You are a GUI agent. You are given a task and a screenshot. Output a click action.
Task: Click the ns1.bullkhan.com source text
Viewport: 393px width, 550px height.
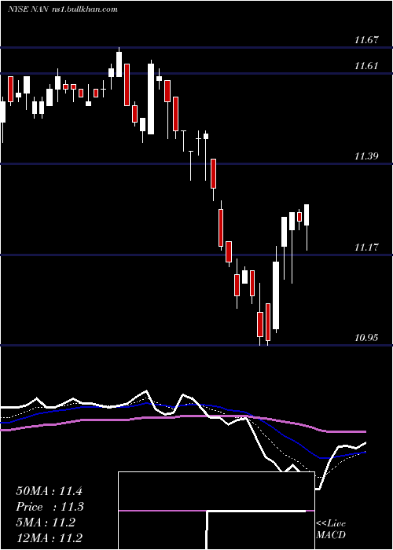tap(86, 9)
